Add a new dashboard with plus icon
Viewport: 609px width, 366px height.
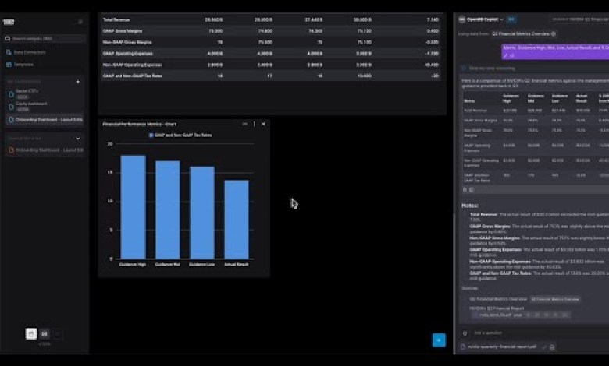[78, 82]
